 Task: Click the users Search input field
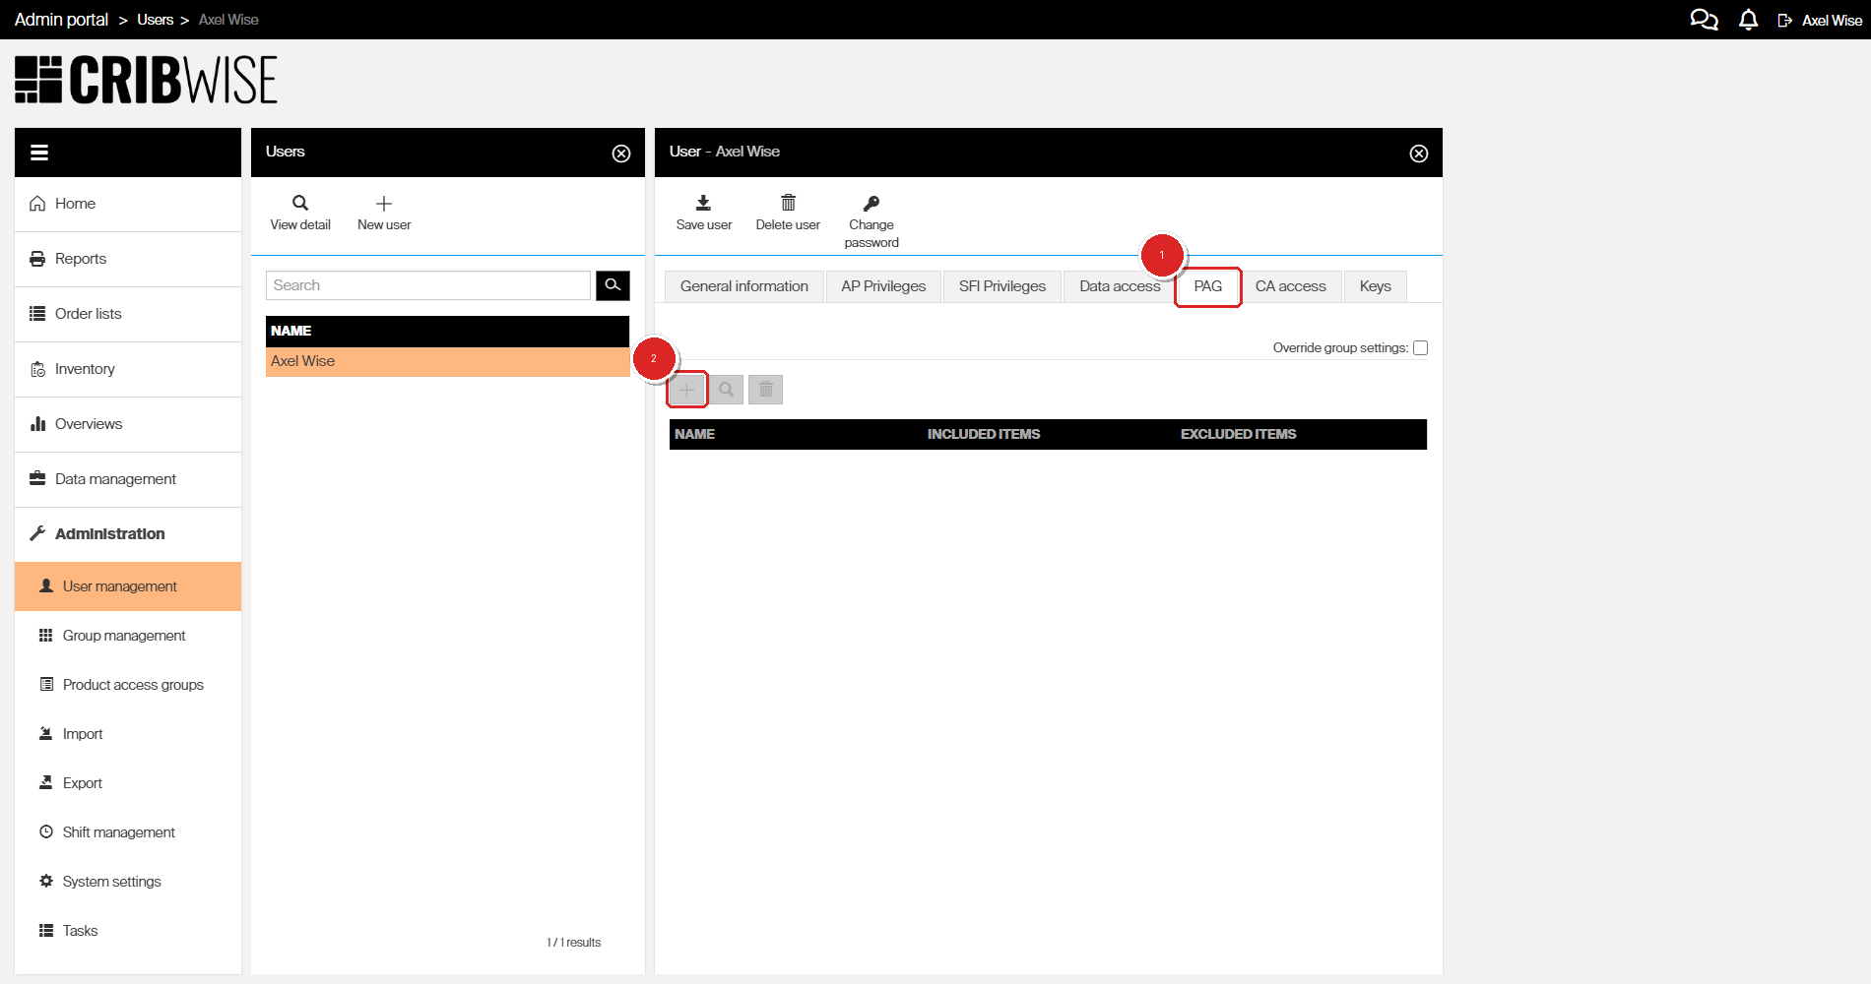(427, 285)
